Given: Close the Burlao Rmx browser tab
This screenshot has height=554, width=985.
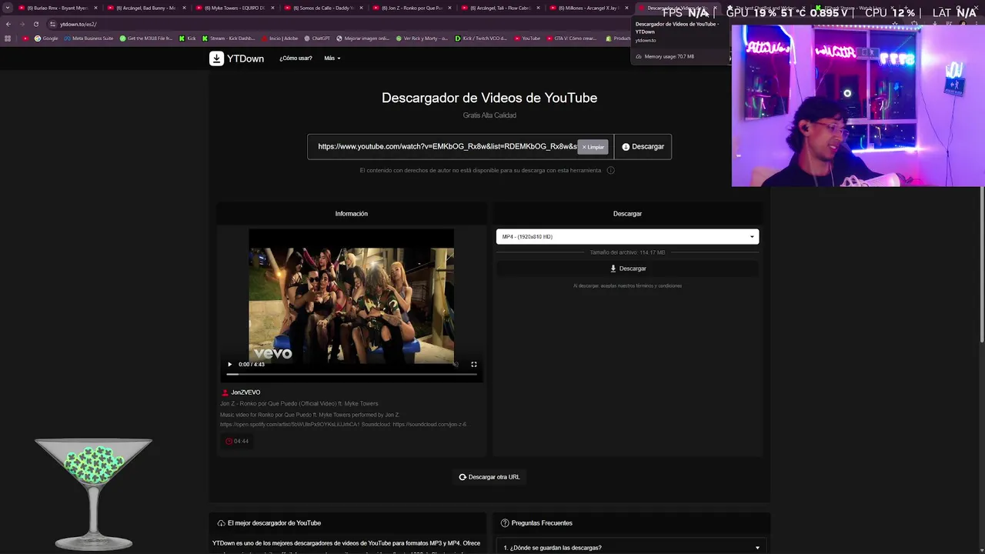Looking at the screenshot, I should [95, 8].
